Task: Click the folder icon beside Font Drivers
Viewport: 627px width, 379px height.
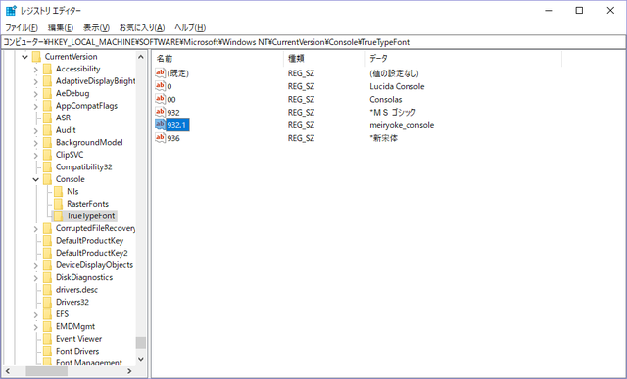Action: (47, 351)
